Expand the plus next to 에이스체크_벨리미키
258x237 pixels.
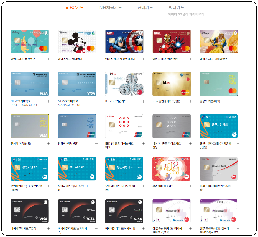click(x=96, y=59)
